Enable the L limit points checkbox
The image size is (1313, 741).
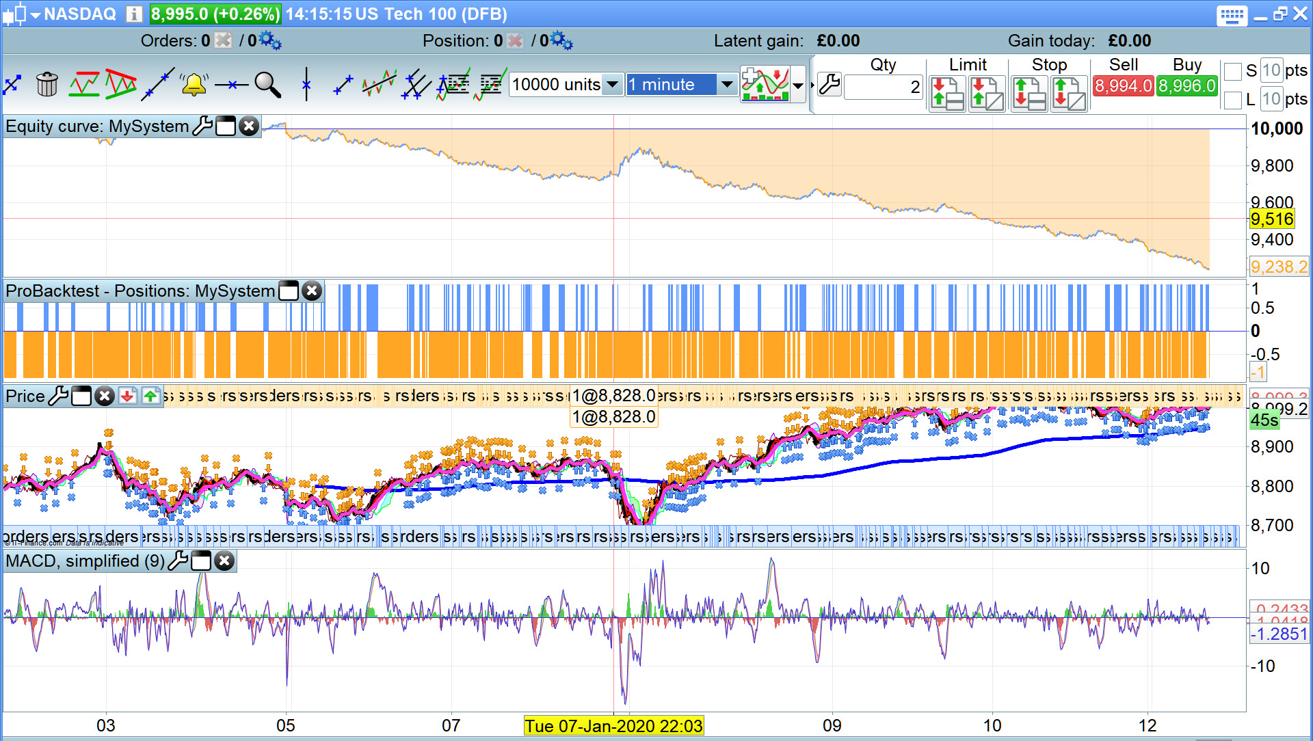pos(1232,100)
